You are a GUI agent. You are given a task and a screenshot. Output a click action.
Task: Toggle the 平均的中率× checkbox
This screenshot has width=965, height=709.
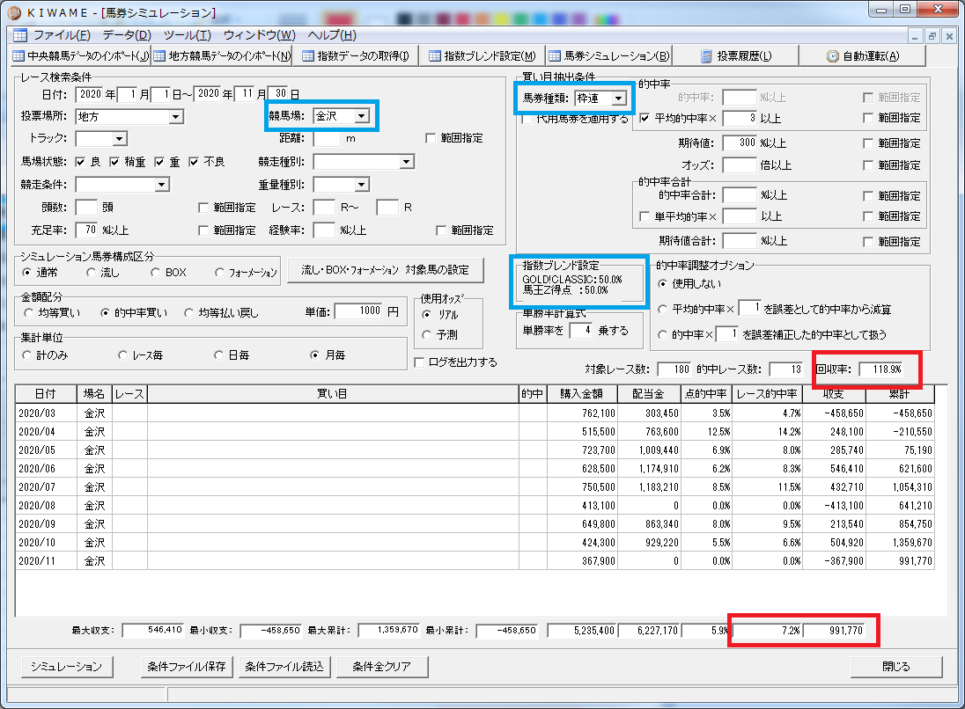[x=645, y=118]
